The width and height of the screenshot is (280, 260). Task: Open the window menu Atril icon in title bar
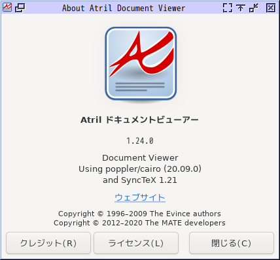[7, 8]
